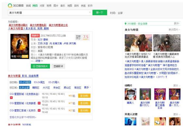This screenshot has height=129, width=183.
Task: Open the 地图 tab
Action: pyautogui.click(x=70, y=6)
